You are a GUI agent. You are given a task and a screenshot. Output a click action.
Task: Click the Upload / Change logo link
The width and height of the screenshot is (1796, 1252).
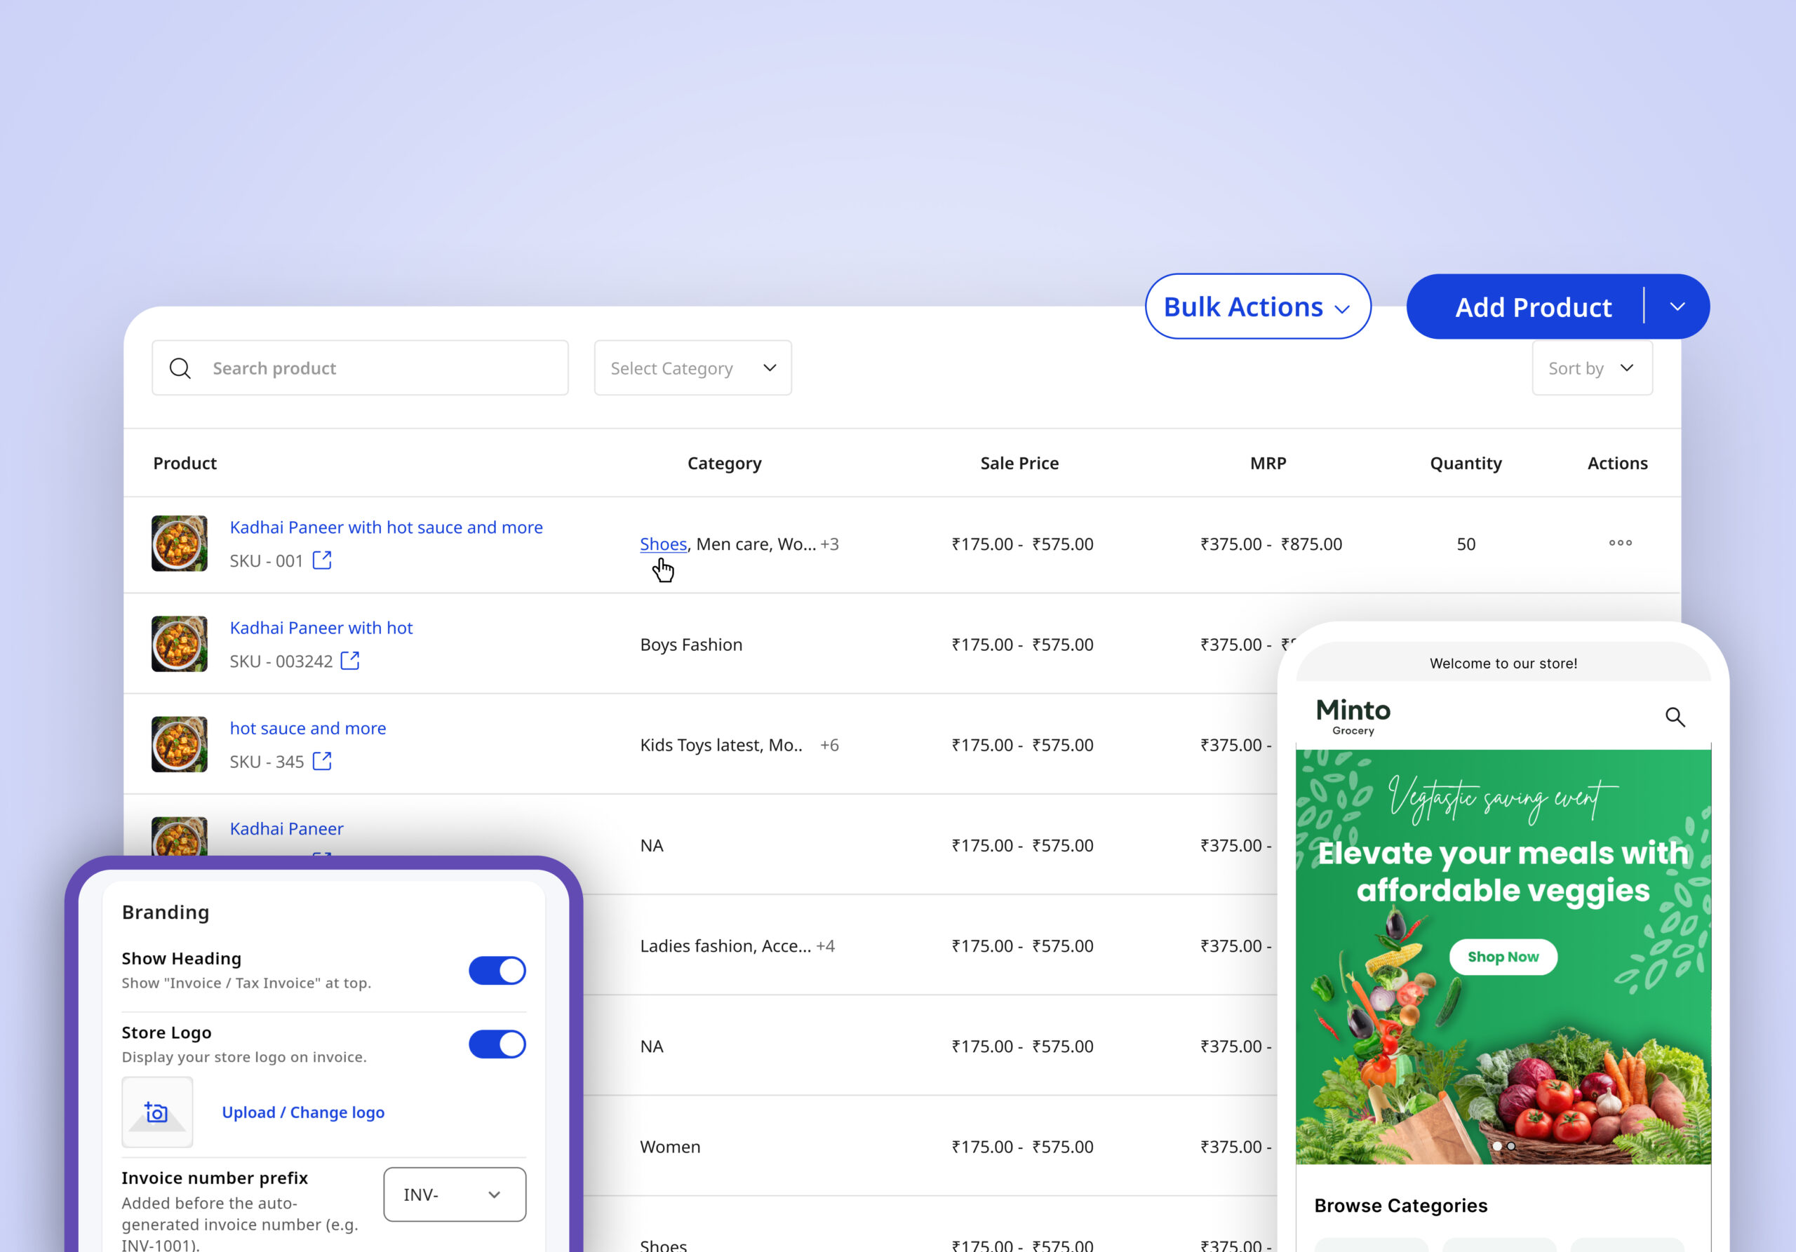[x=302, y=1112]
